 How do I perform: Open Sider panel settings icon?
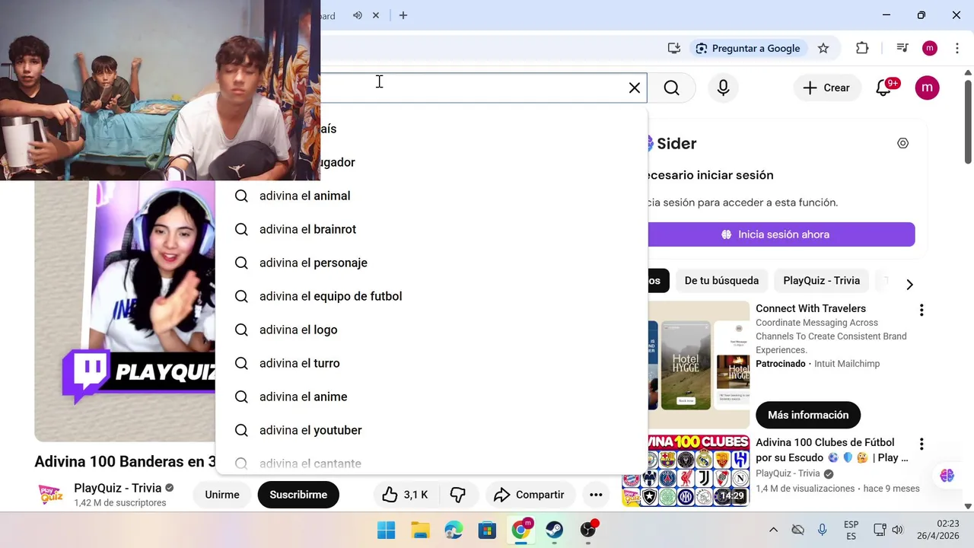903,143
